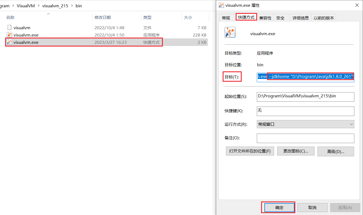
Task: Click the 应用程序 type cell in the file list
Action: coord(151,35)
